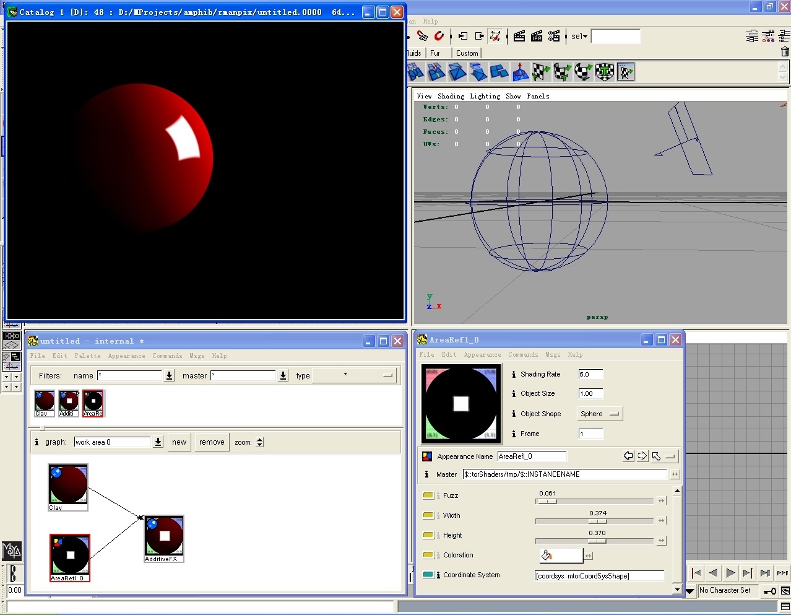Screen dimensions: 791x615
Task: Select the spherical mapping checkered shelf icon
Action: (x=583, y=72)
